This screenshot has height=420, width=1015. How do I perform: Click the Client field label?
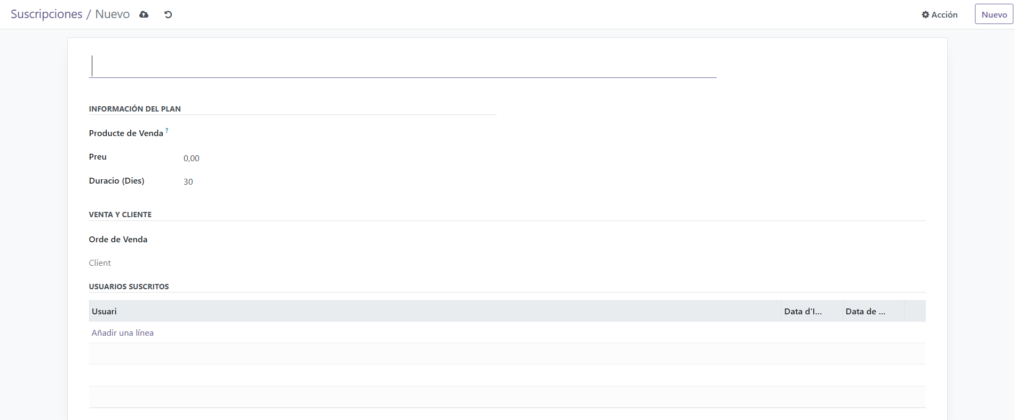(x=100, y=263)
